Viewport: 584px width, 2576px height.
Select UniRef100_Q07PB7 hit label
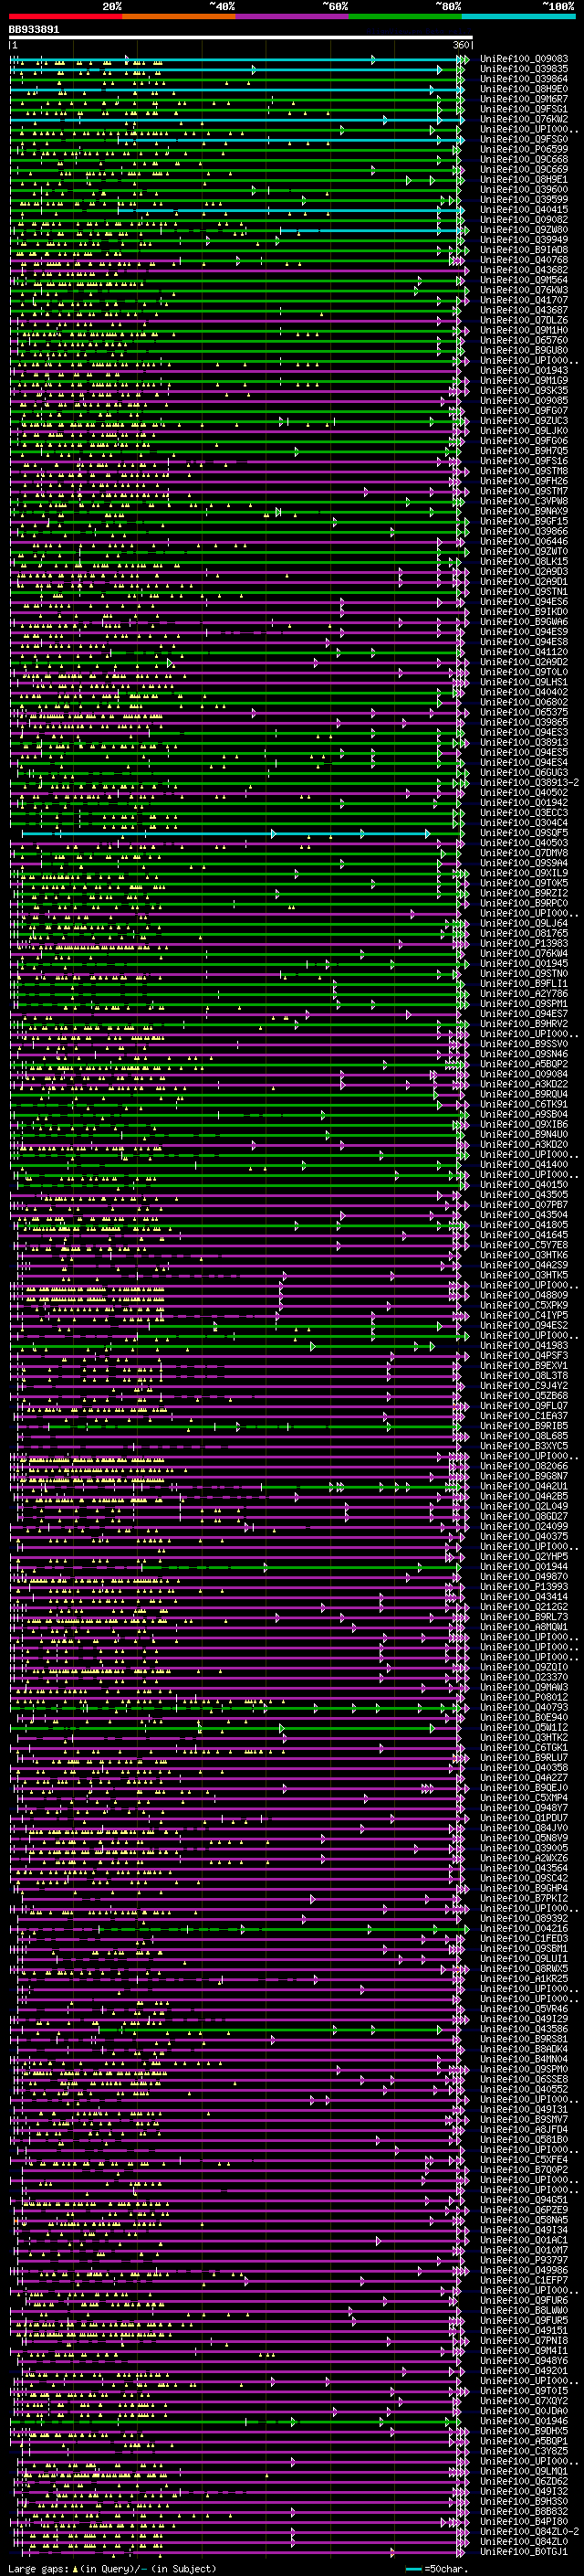(x=524, y=1205)
